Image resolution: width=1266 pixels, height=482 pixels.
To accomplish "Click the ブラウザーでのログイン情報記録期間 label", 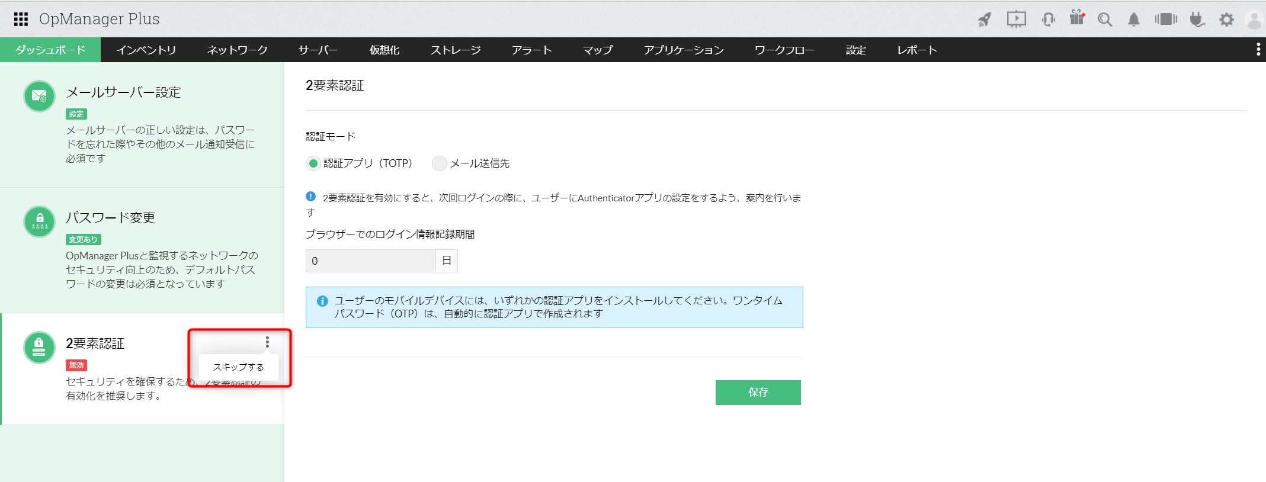I will (390, 234).
